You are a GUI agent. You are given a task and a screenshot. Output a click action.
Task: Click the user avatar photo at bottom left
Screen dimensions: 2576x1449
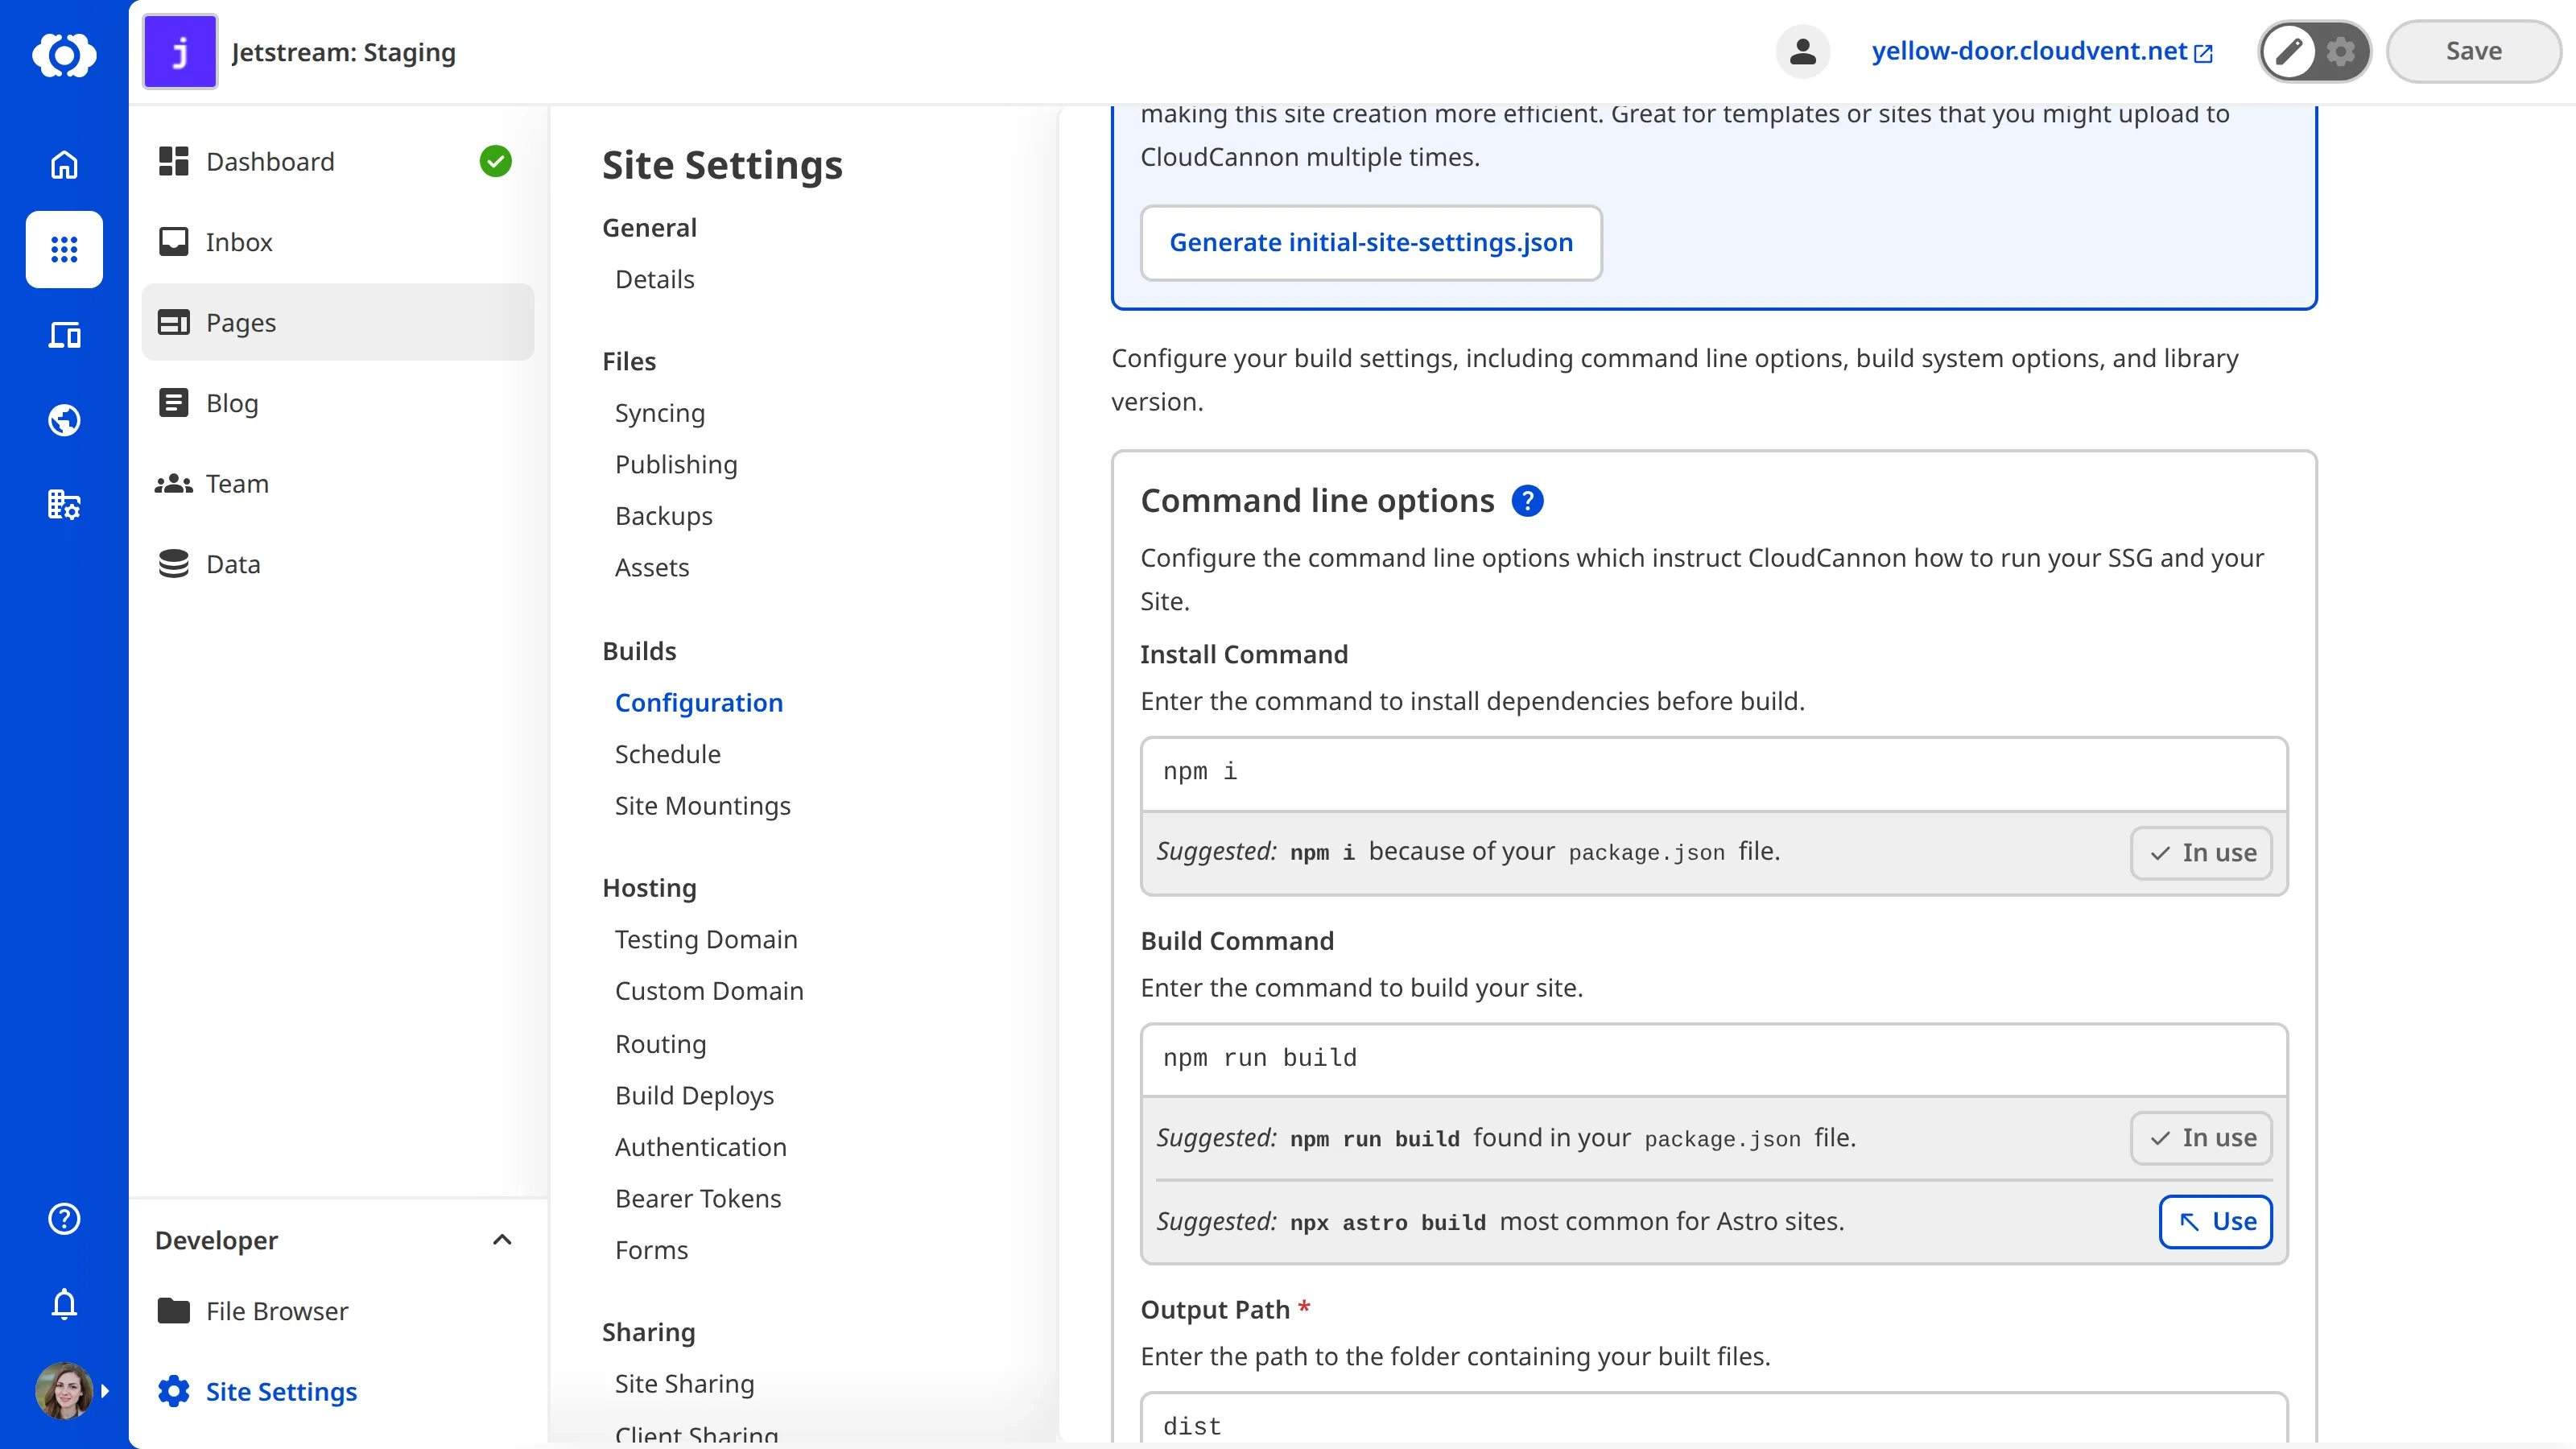pos(63,1390)
